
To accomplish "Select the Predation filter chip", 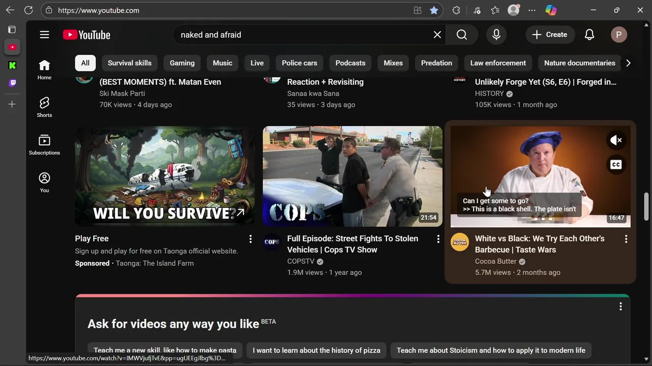I will 437,63.
